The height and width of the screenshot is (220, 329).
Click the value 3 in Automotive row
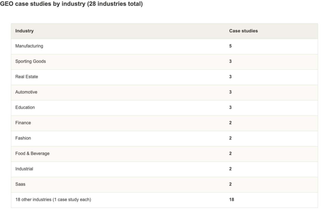(230, 92)
